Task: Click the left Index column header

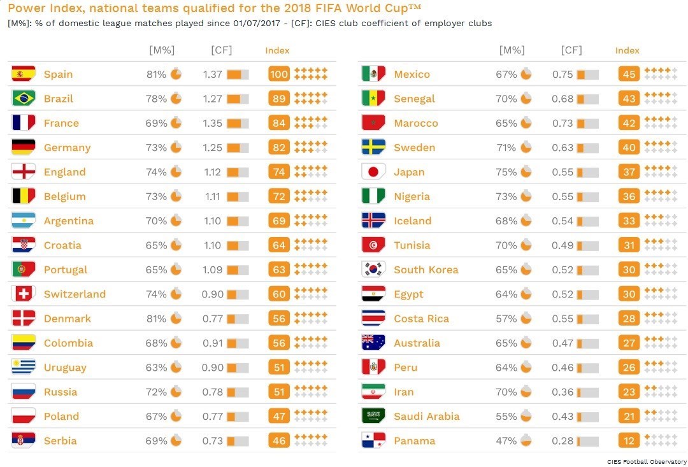Action: click(x=277, y=50)
